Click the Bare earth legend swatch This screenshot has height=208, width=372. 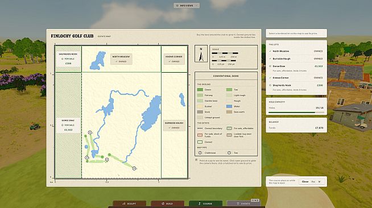pos(229,112)
